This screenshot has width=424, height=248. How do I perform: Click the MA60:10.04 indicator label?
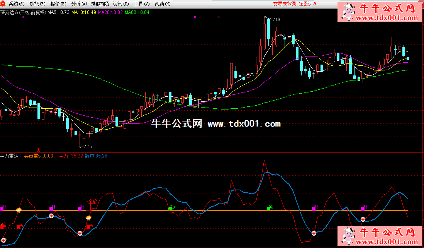[137, 12]
